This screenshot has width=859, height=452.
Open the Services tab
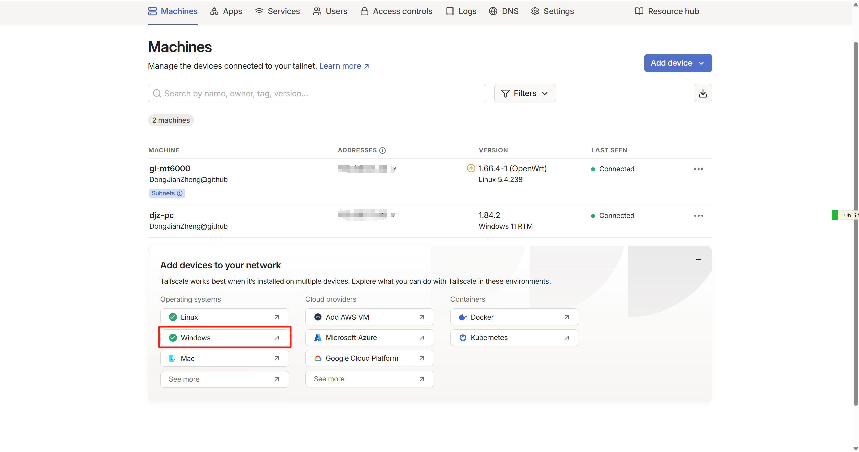(x=277, y=11)
